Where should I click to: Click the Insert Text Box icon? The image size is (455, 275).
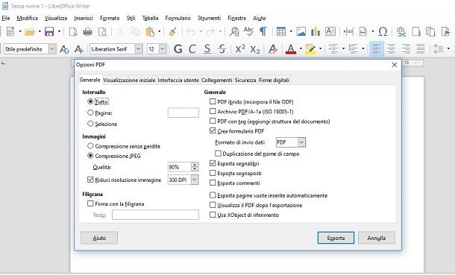[x=330, y=31]
